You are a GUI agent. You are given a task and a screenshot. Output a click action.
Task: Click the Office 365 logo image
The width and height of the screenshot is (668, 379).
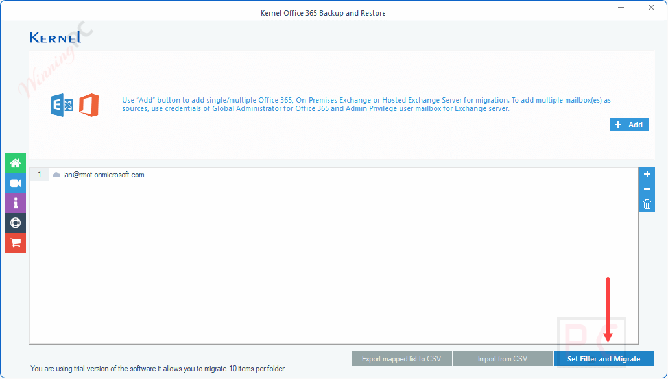[89, 104]
